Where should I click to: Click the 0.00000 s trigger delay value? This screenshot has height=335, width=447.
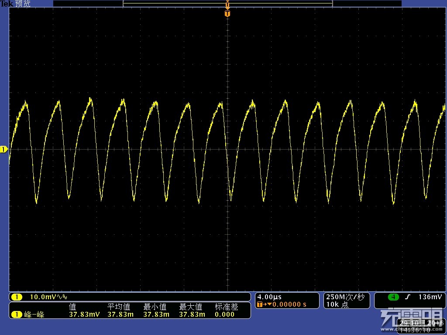pyautogui.click(x=289, y=304)
